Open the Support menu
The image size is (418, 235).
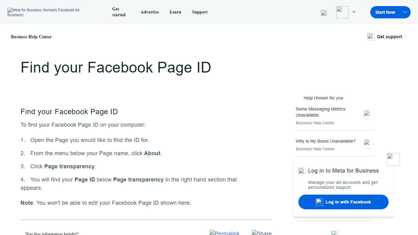[200, 12]
